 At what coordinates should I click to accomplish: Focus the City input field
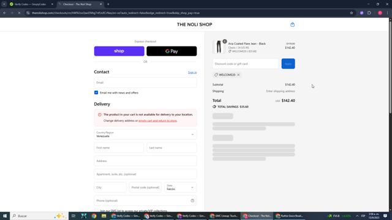[110, 188]
